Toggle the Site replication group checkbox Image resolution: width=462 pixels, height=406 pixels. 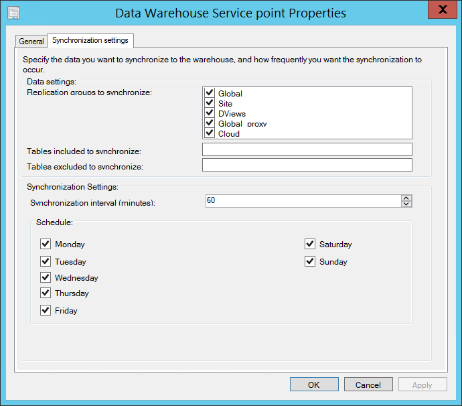(x=210, y=103)
